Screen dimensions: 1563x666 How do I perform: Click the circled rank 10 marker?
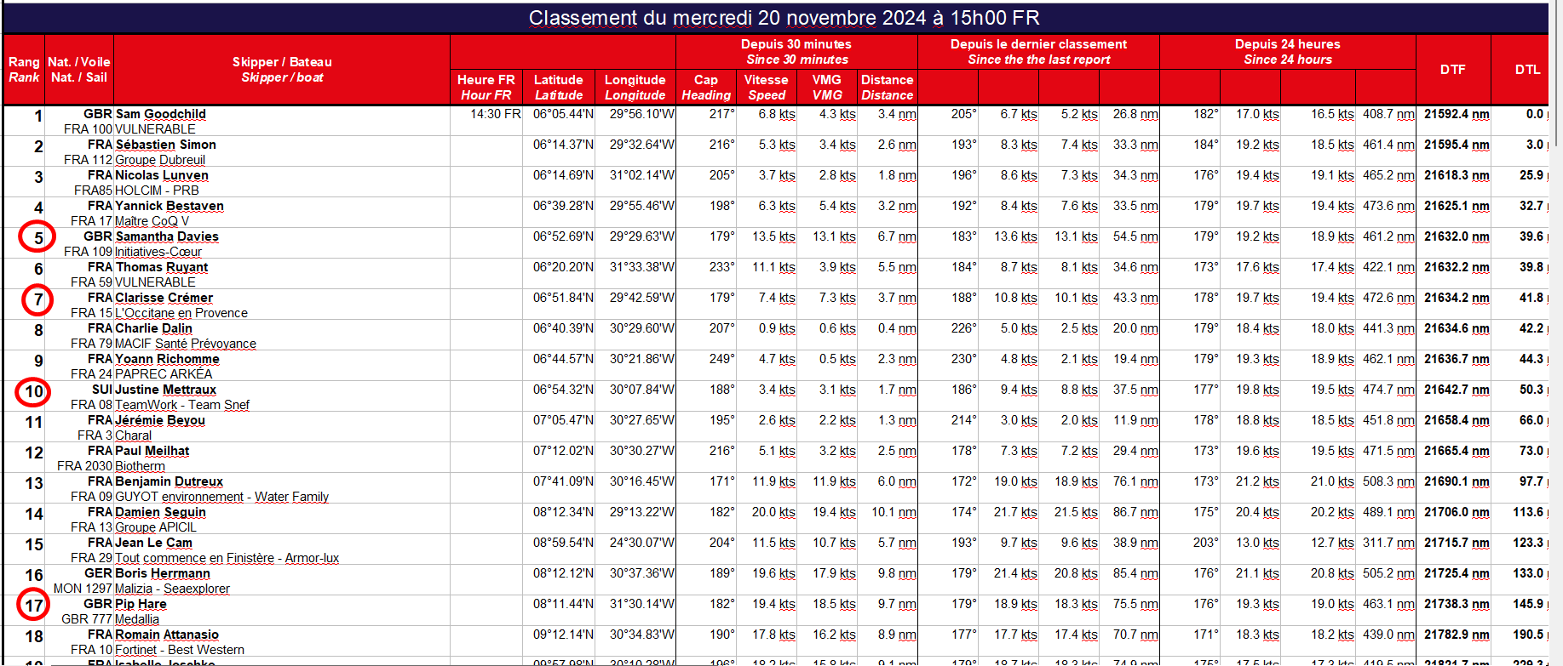(33, 392)
